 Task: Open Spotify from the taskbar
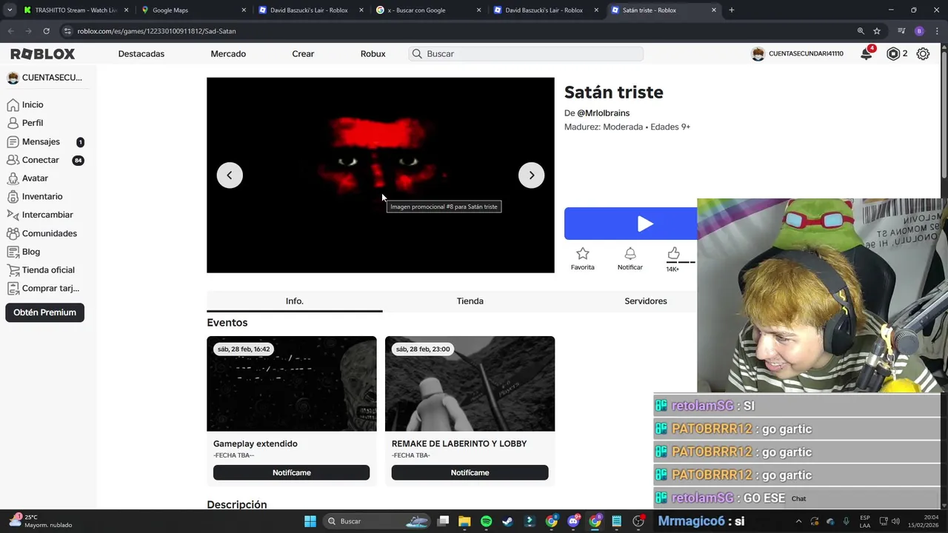point(486,521)
